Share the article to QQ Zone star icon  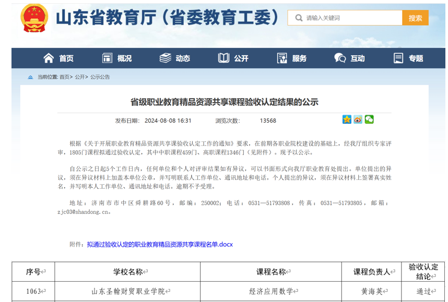pyautogui.click(x=347, y=119)
